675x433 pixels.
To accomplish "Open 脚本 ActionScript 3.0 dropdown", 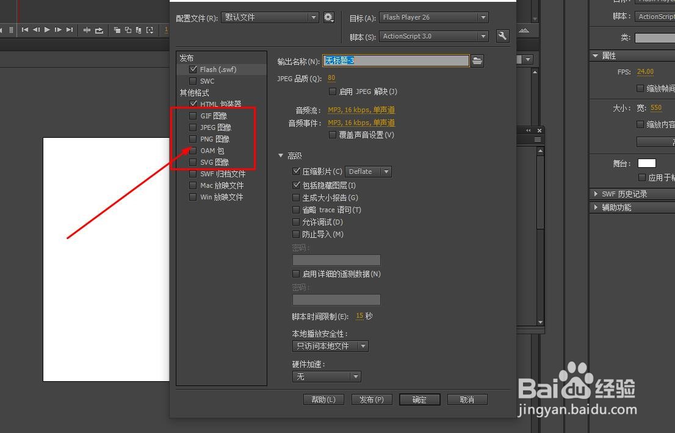I will click(433, 36).
